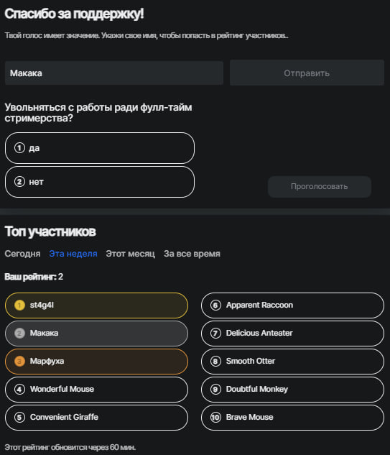
Task: Click rank 4 badge near Wonderful Mouse
Action: click(19, 389)
